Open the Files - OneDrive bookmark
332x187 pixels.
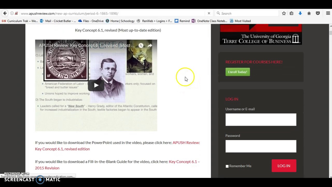(91, 21)
